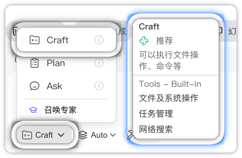
Task: Expand the Auto model dropdown
Action: (x=99, y=135)
